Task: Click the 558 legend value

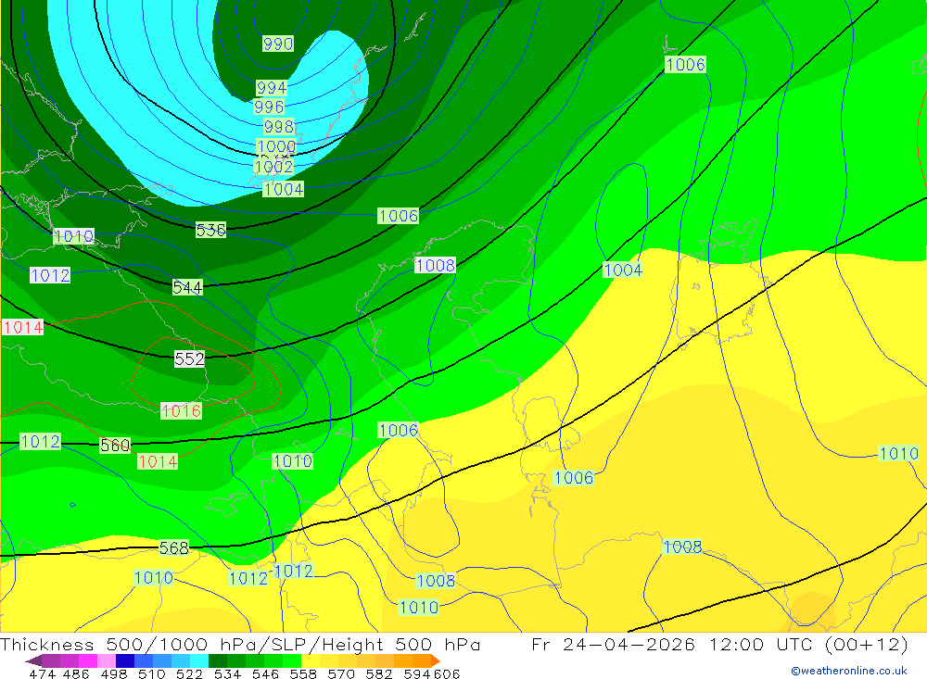Action: tap(303, 673)
